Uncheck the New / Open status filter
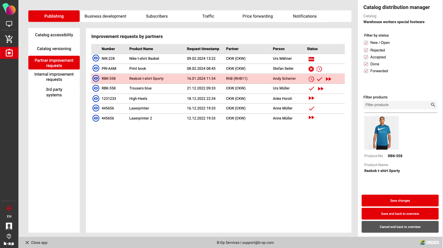The width and height of the screenshot is (443, 248). click(x=366, y=43)
